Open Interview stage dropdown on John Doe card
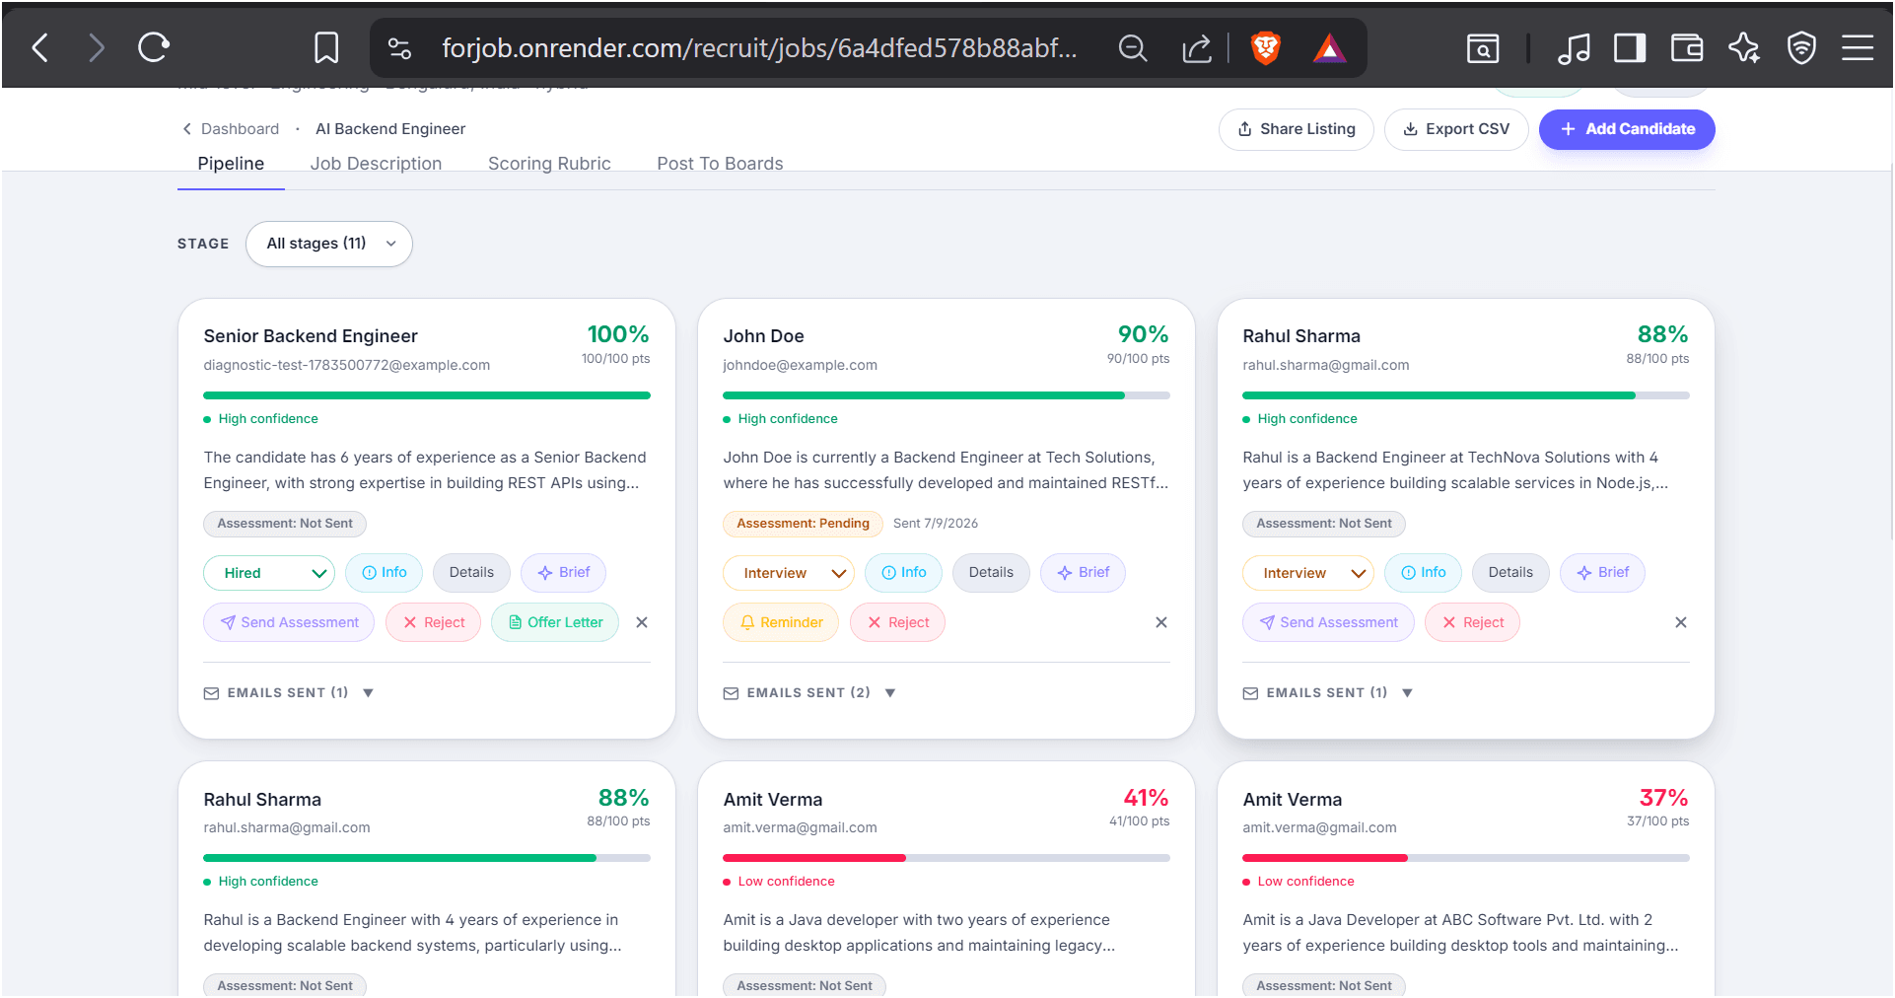 (789, 573)
